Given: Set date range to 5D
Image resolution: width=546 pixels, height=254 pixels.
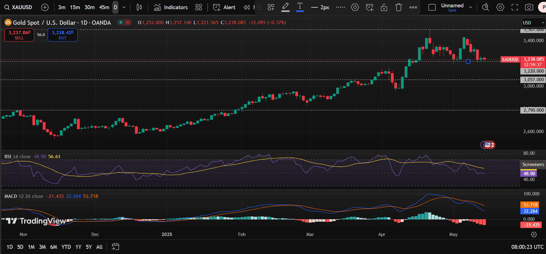Looking at the screenshot, I should (x=20, y=247).
